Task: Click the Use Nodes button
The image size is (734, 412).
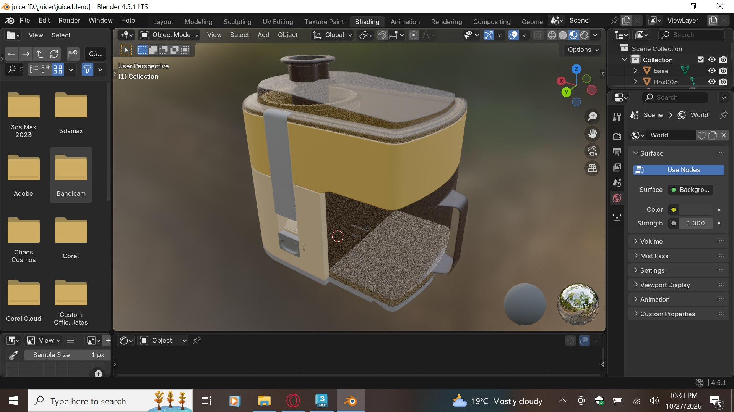Action: pyautogui.click(x=679, y=170)
